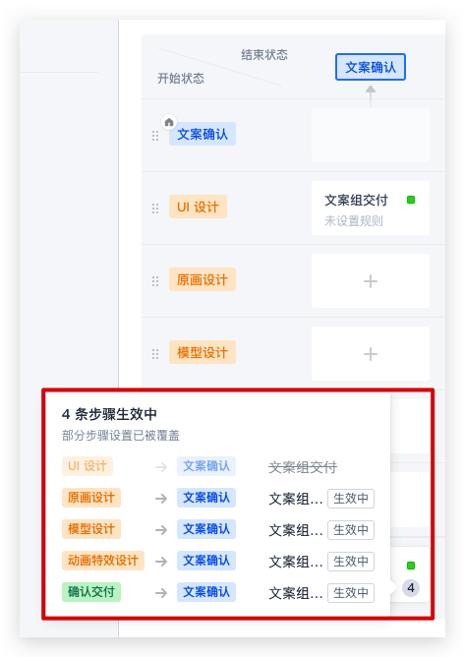Image resolution: width=465 pixels, height=657 pixels.
Task: Select the 原画设计 start-state tag
Action: (x=203, y=279)
